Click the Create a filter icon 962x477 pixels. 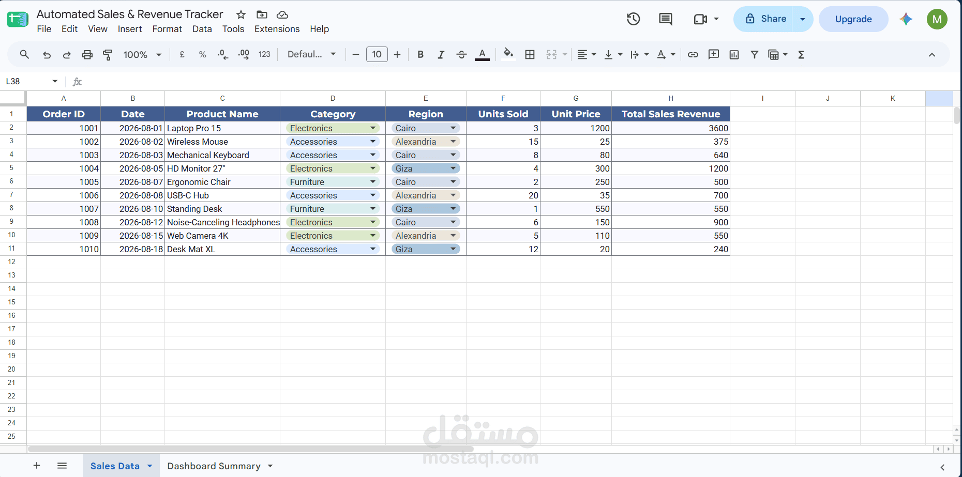tap(755, 55)
